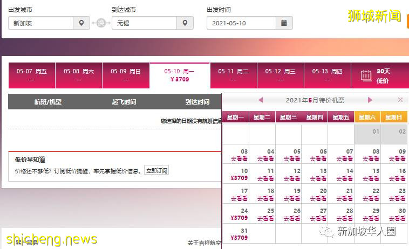Image resolution: width=409 pixels, height=249 pixels.
Task: Select the 05-08 周六 date tab
Action: pos(79,75)
